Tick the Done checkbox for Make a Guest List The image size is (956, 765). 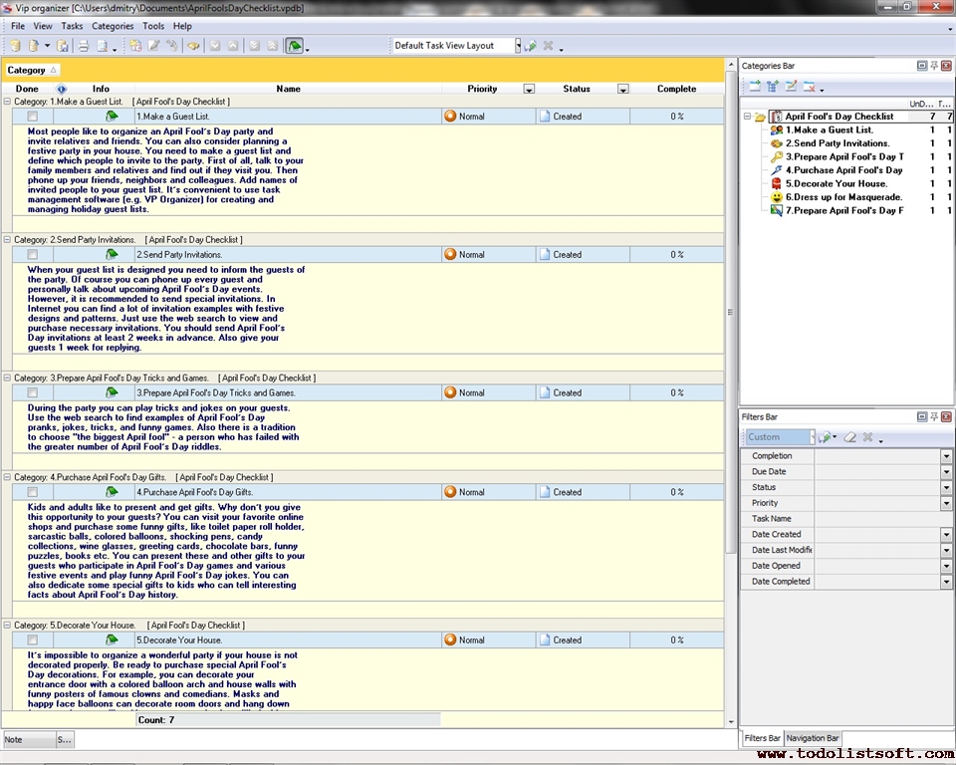tap(33, 117)
